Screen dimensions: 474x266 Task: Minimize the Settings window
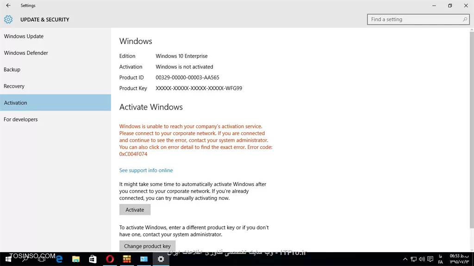point(434,6)
